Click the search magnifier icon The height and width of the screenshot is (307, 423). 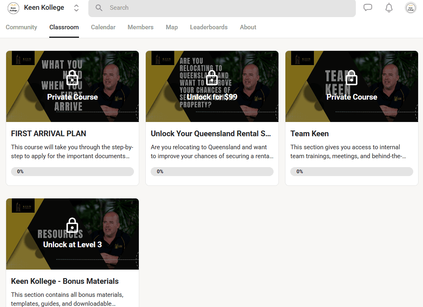click(99, 8)
